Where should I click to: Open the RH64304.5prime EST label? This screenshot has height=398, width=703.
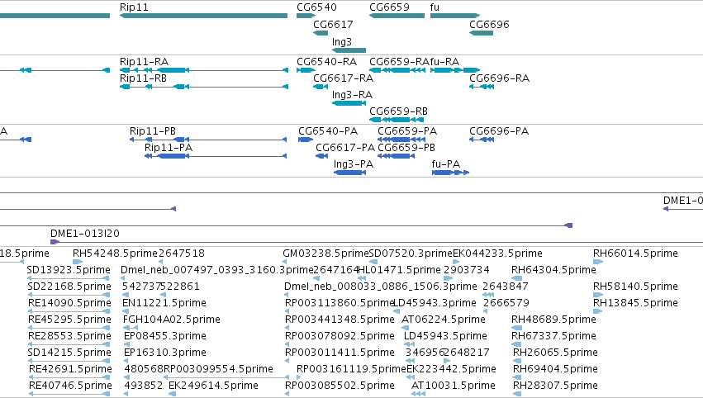tap(553, 270)
